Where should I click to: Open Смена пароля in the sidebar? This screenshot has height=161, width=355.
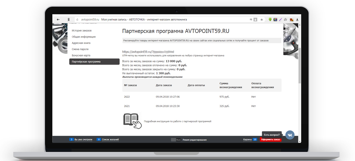coord(80,49)
